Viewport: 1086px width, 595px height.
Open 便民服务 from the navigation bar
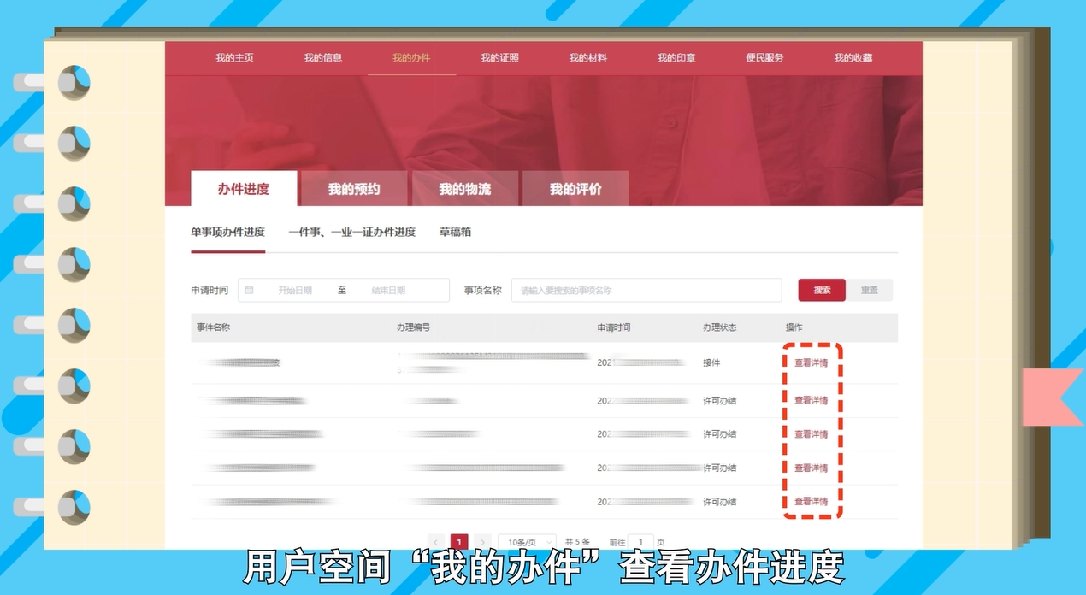(763, 57)
